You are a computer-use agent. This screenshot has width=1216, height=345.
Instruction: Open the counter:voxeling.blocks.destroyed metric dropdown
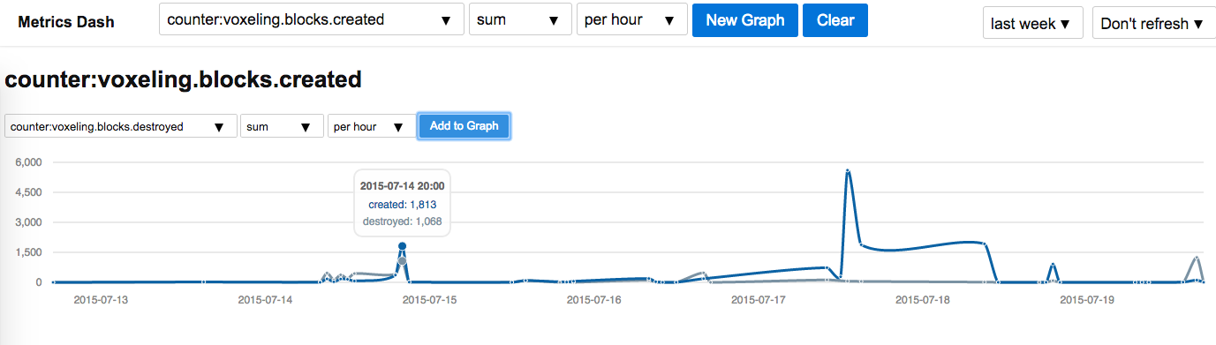121,126
